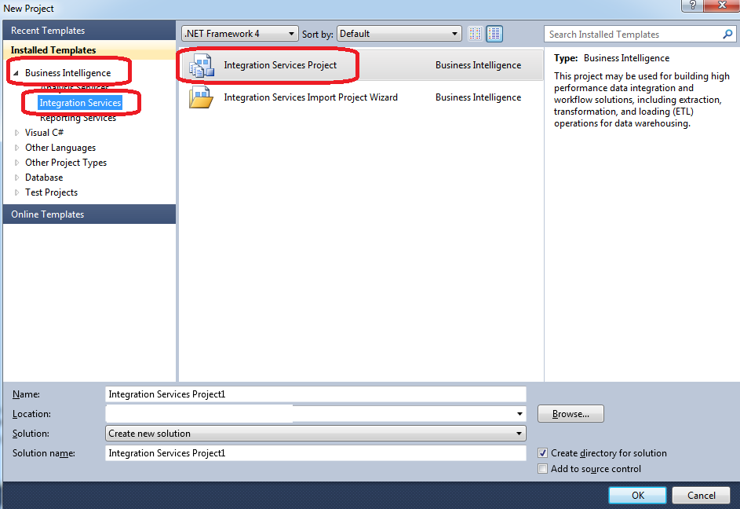Open the .NET Framework 4 dropdown
740x509 pixels.
[x=240, y=34]
